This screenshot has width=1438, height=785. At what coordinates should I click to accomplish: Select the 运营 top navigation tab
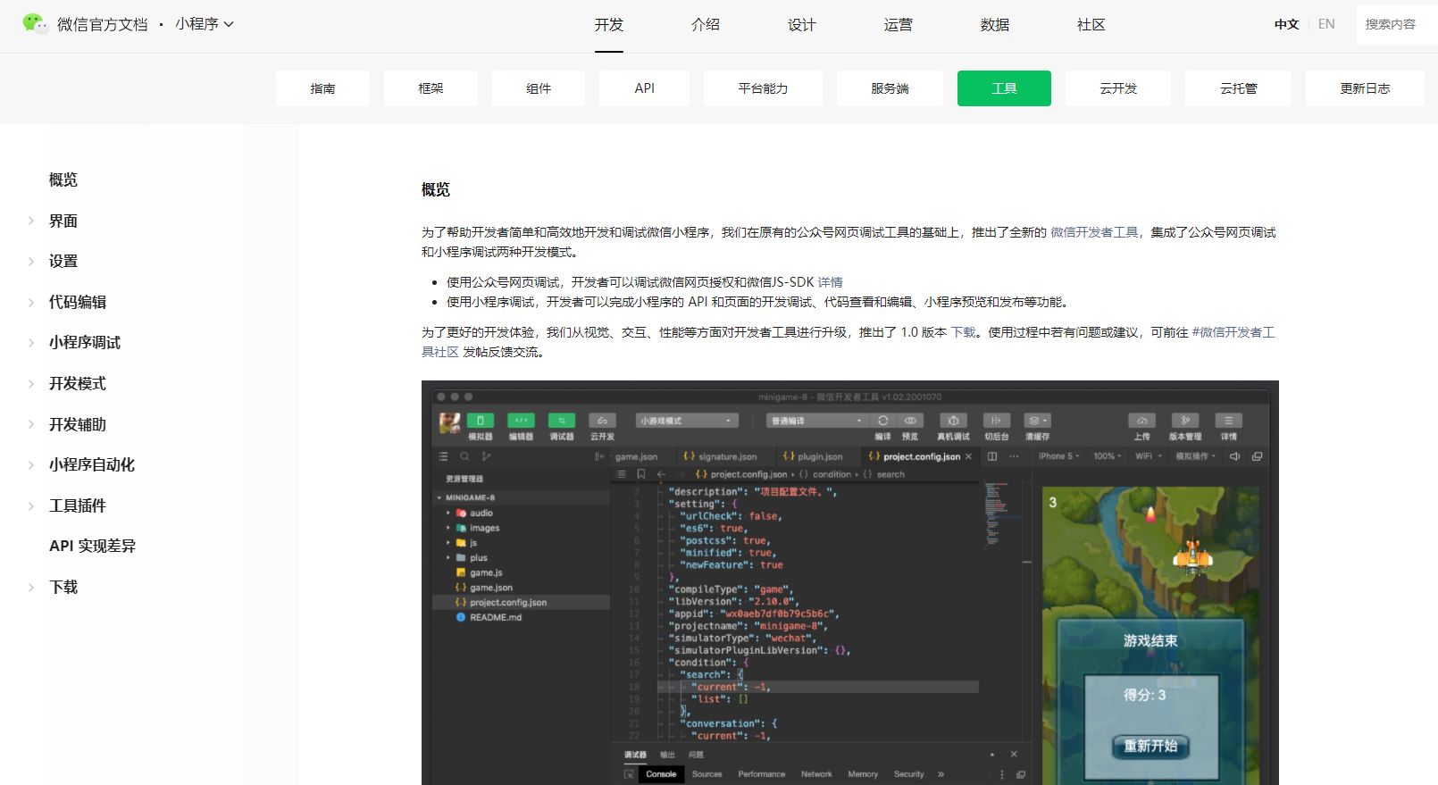[x=899, y=25]
